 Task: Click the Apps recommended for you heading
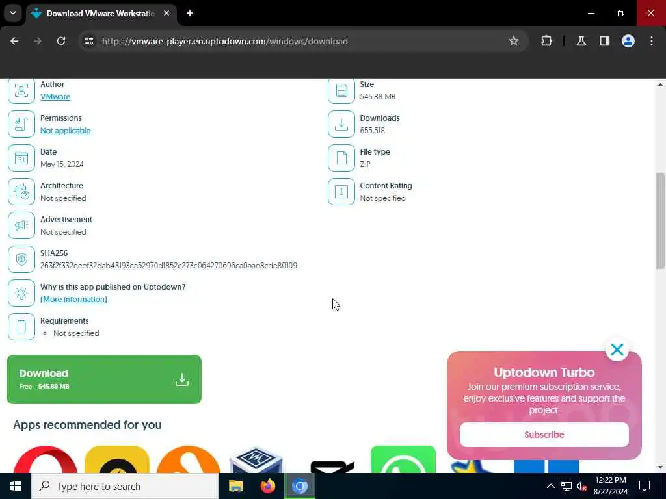point(88,425)
